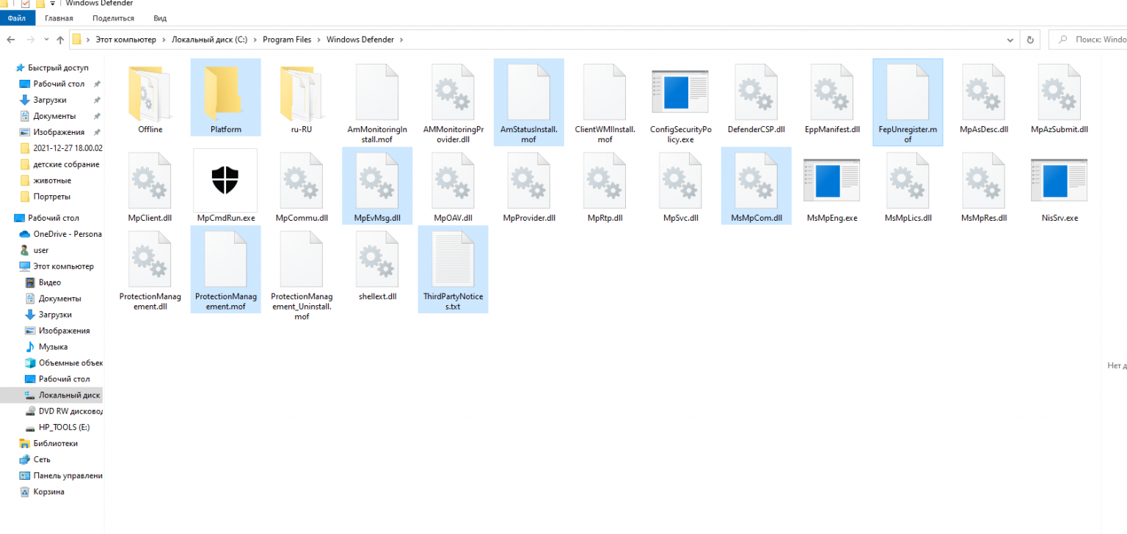Select the ru-RU folder
Image resolution: width=1127 pixels, height=534 pixels.
click(x=302, y=98)
